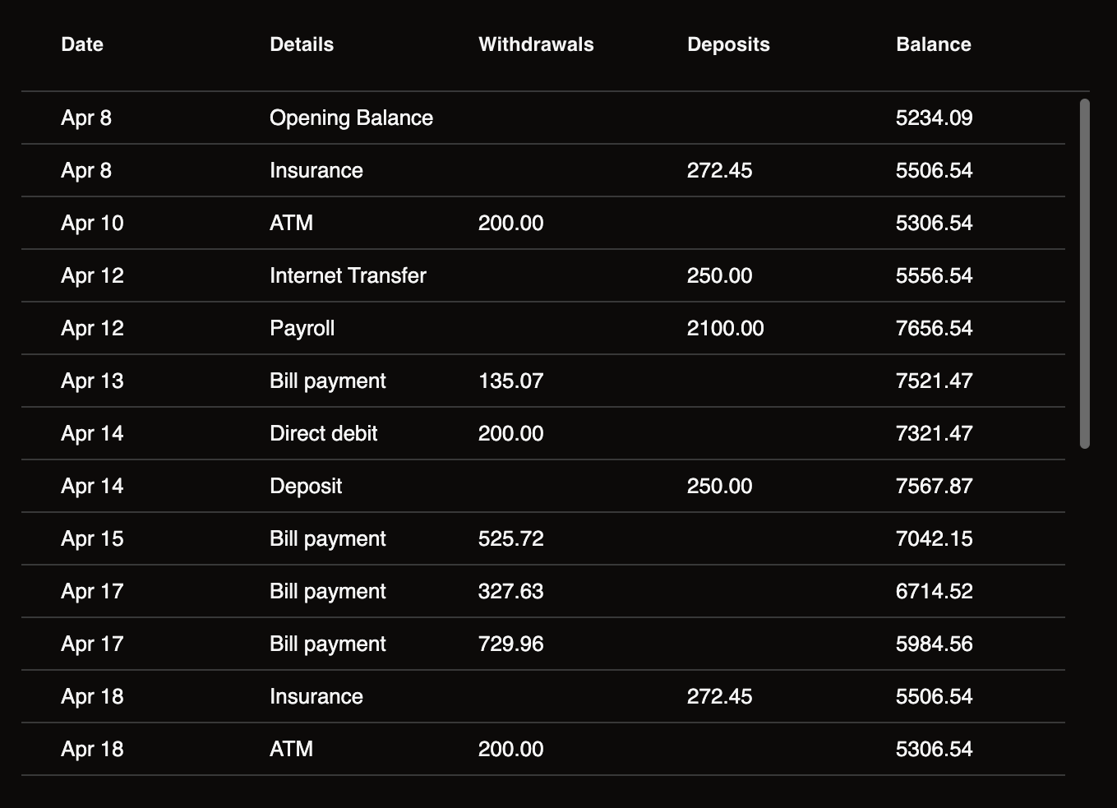Select the 7567.87 balance cell

934,487
